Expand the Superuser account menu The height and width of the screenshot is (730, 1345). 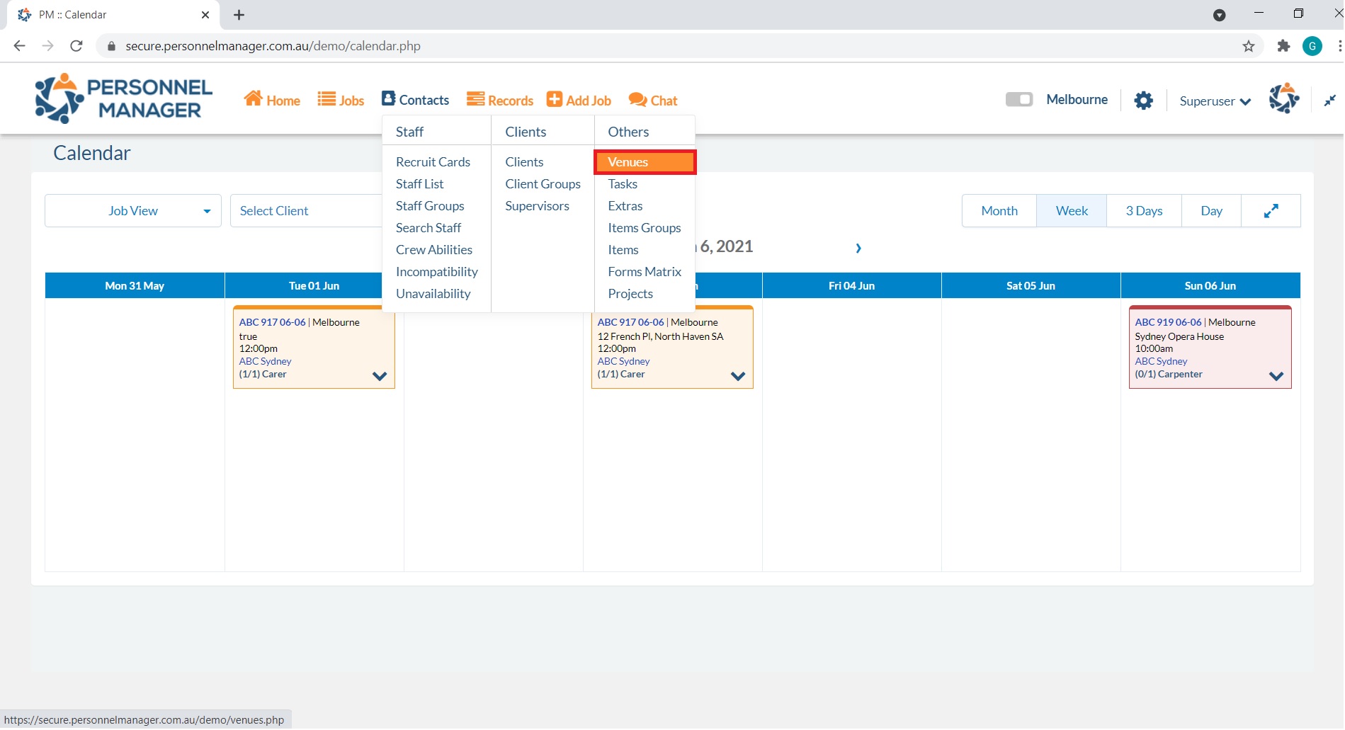(1214, 101)
